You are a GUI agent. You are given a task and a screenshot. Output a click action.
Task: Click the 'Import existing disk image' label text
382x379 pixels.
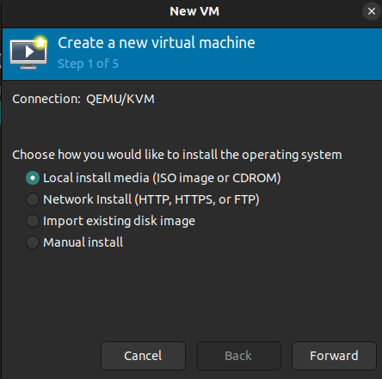click(x=119, y=221)
